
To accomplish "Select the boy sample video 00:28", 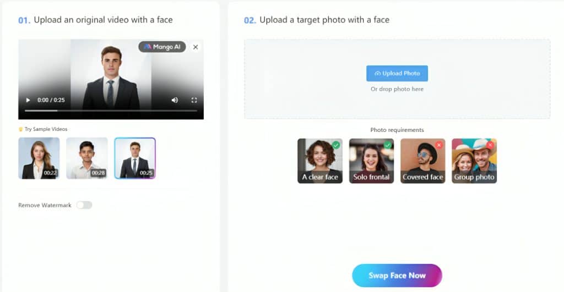I will (86, 158).
